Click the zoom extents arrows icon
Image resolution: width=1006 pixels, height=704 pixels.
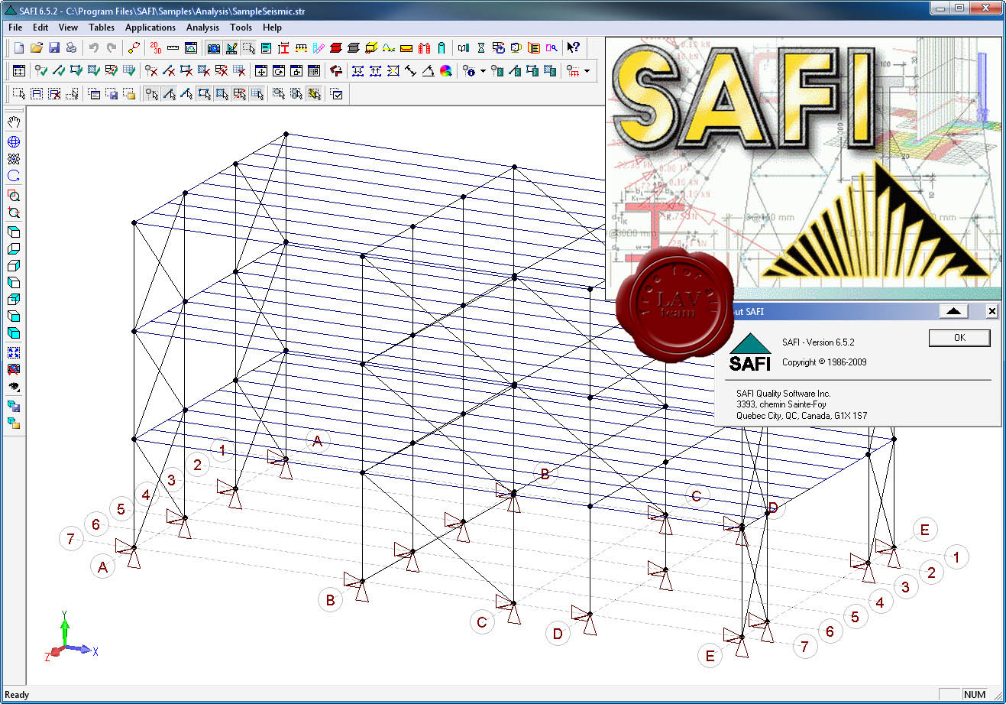[13, 352]
